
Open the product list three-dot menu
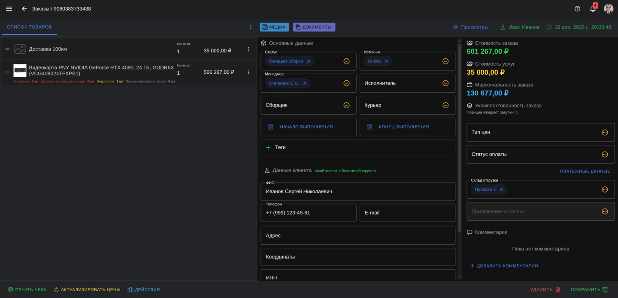click(x=251, y=27)
